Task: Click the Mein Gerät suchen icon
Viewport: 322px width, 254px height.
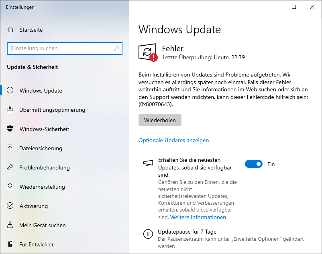Action: coord(10,225)
